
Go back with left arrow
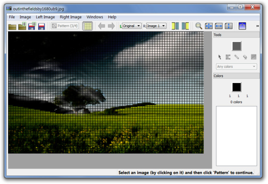coord(102,26)
